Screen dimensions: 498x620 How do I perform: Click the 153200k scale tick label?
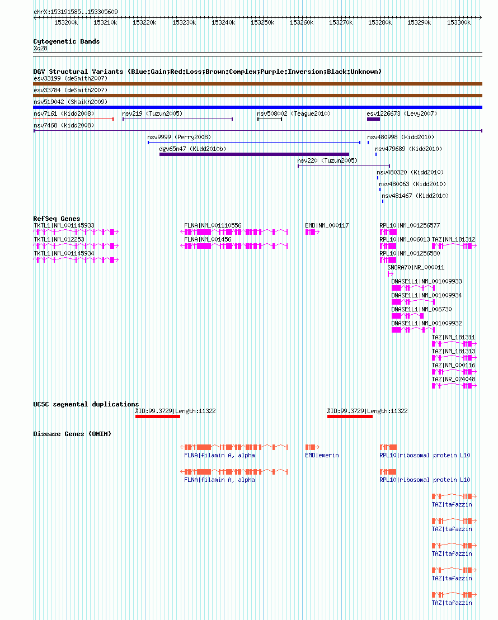[66, 22]
